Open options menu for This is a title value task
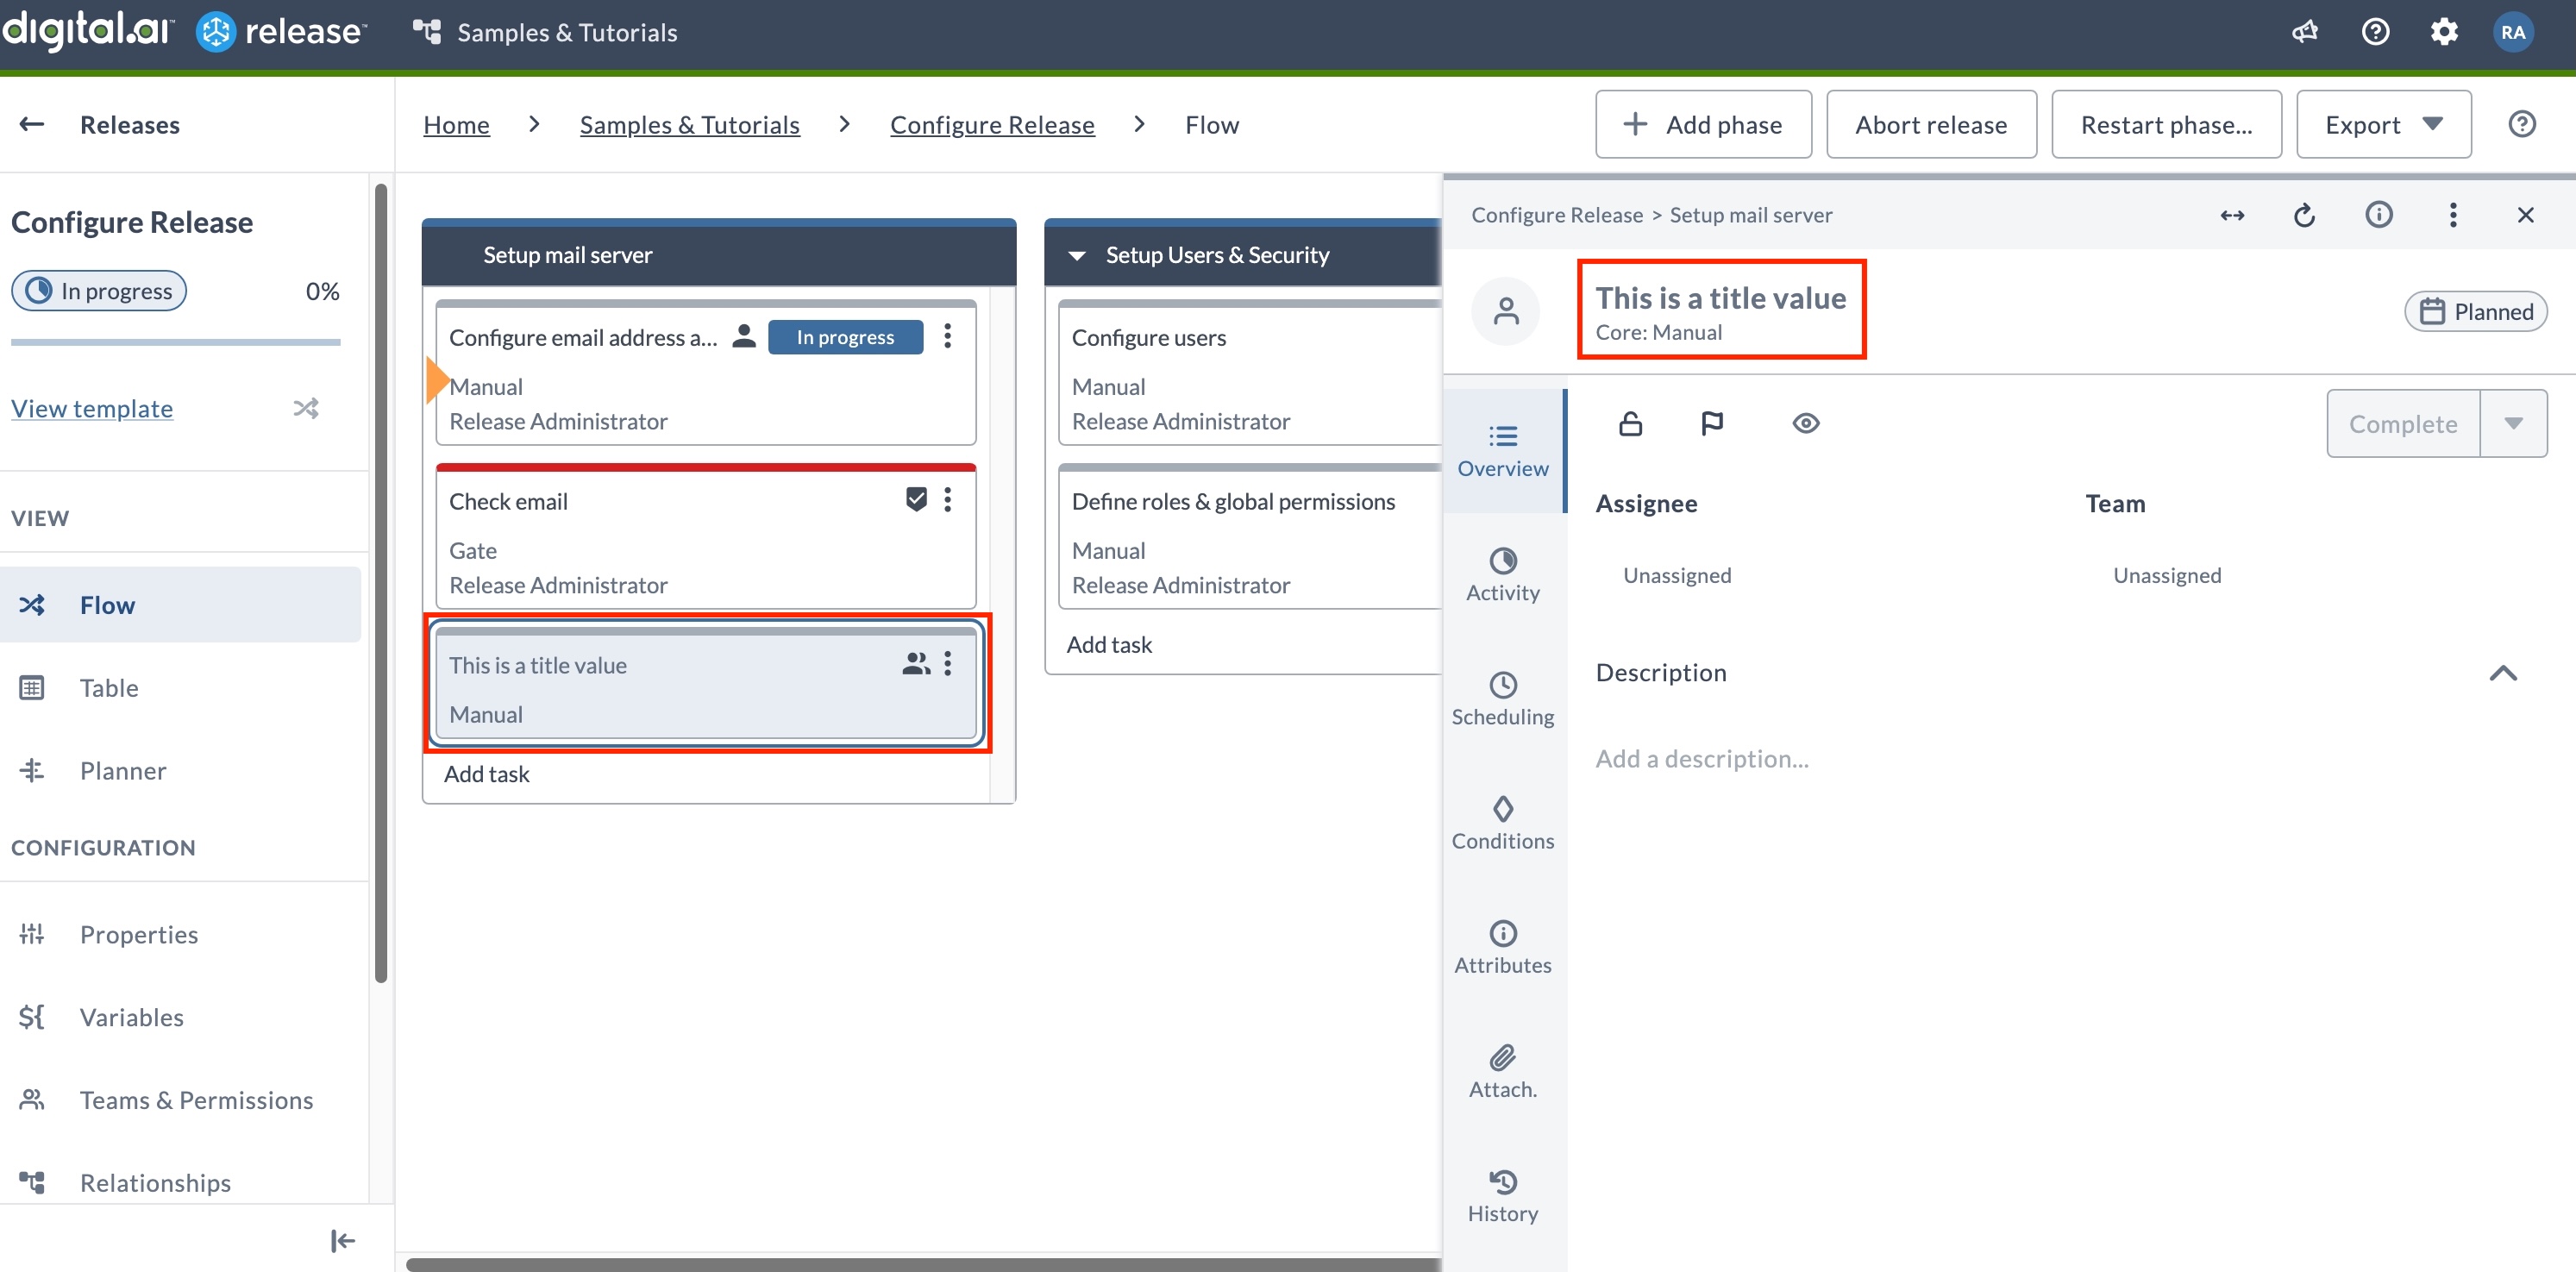 pos(947,664)
